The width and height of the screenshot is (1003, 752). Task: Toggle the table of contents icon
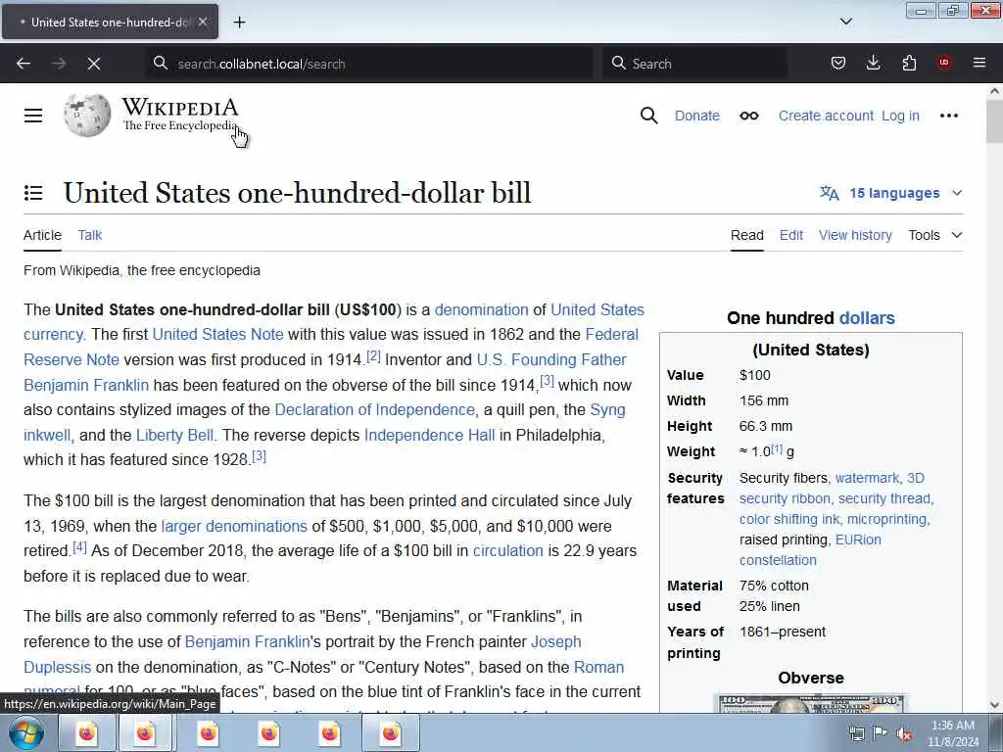(33, 193)
